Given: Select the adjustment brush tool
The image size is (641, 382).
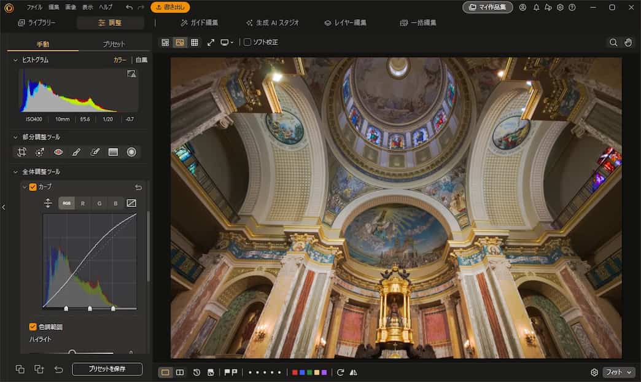Looking at the screenshot, I should pyautogui.click(x=77, y=152).
